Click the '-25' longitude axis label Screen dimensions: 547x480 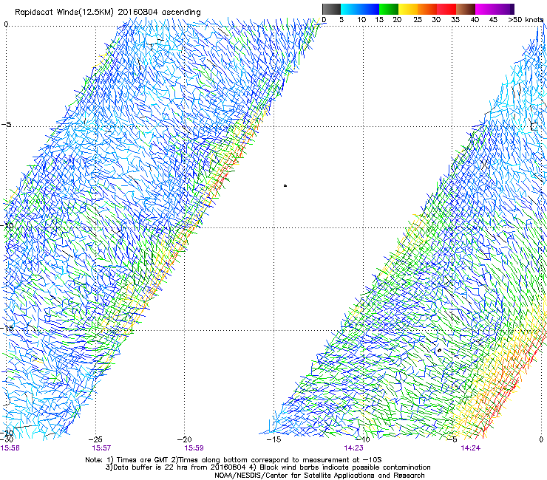point(95,439)
